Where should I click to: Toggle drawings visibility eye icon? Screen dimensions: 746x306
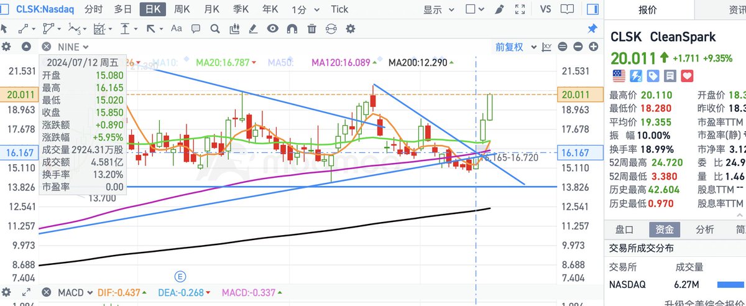pos(273,29)
